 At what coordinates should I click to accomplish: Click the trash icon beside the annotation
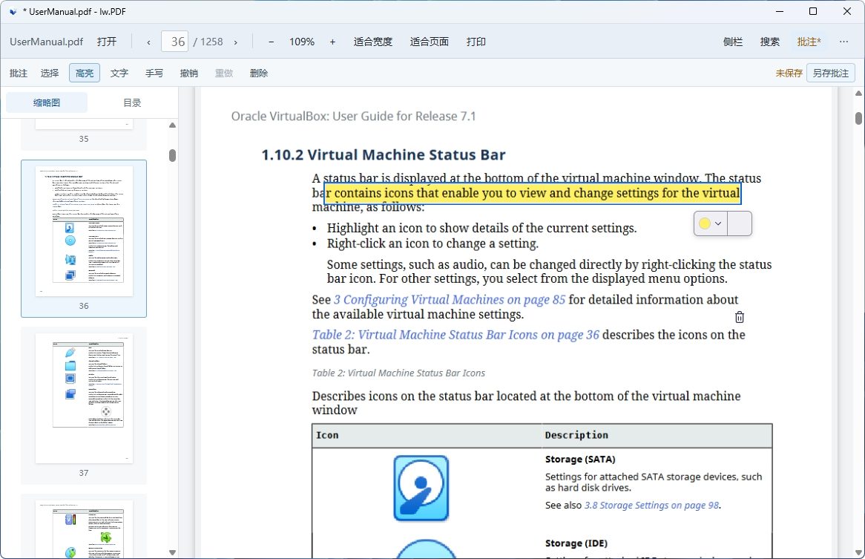[x=739, y=317]
